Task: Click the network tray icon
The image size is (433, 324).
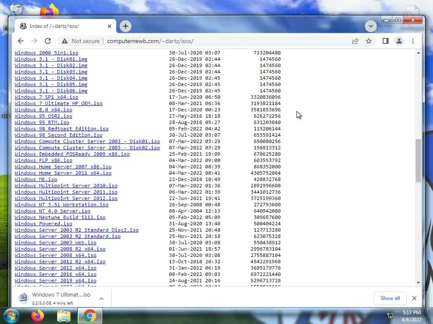Action: click(390, 316)
